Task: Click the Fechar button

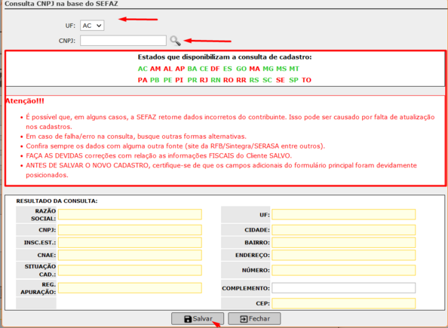Action: pos(254,318)
